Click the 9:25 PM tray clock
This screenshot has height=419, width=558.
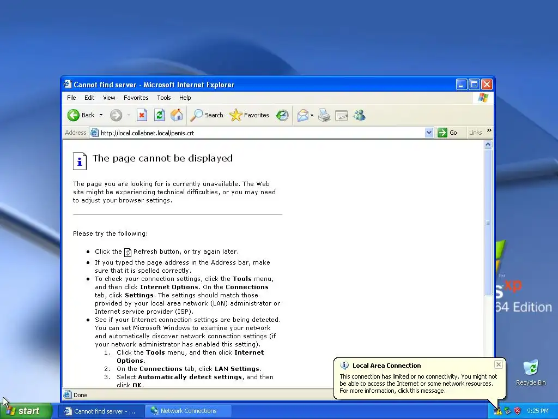point(538,411)
